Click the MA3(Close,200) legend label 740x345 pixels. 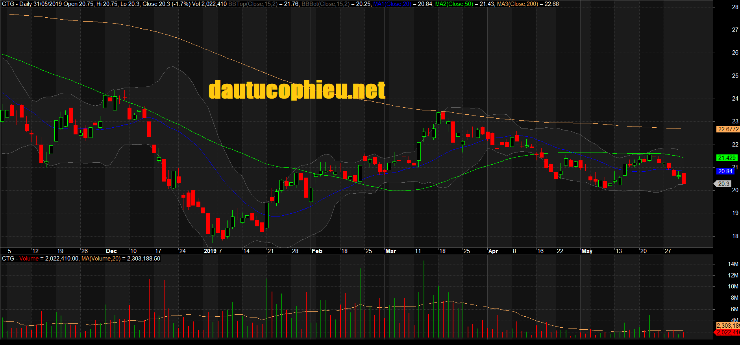pyautogui.click(x=517, y=4)
